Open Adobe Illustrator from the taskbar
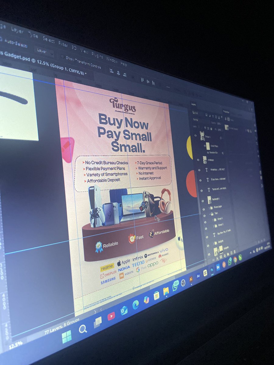274x365 pixels. point(191,279)
